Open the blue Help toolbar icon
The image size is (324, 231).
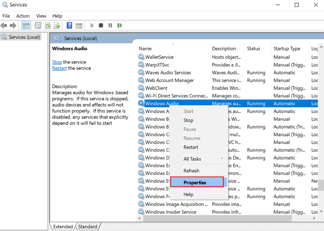69,25
